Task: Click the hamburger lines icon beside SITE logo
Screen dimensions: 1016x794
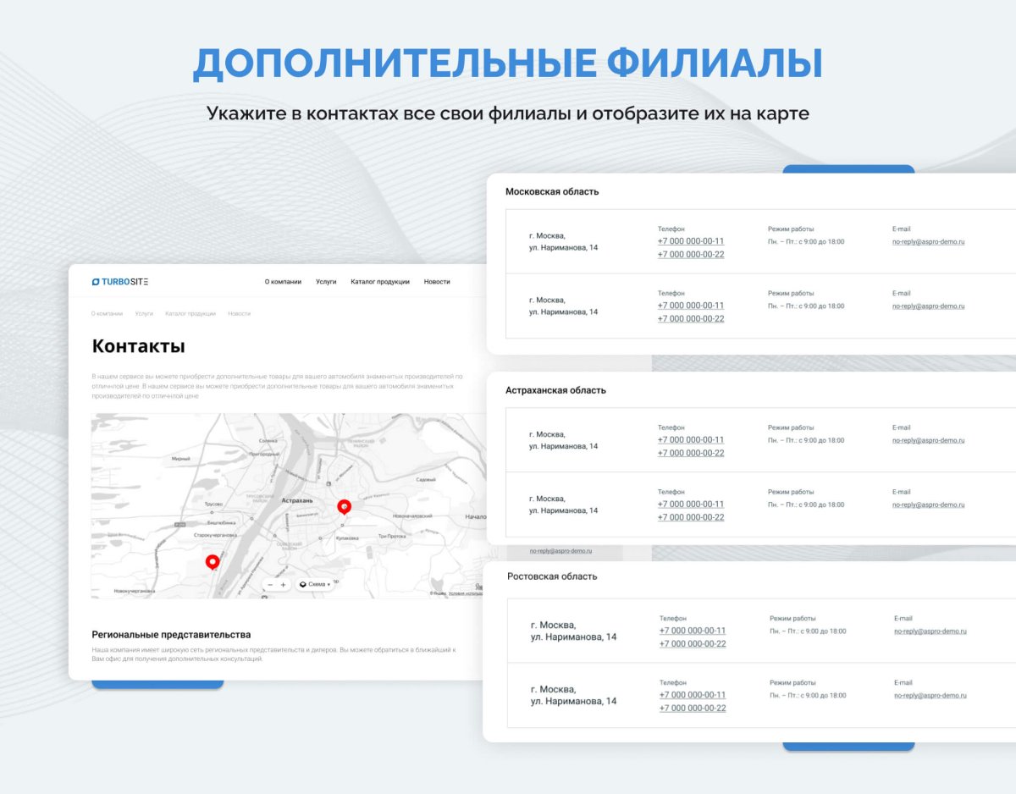Action: (144, 281)
